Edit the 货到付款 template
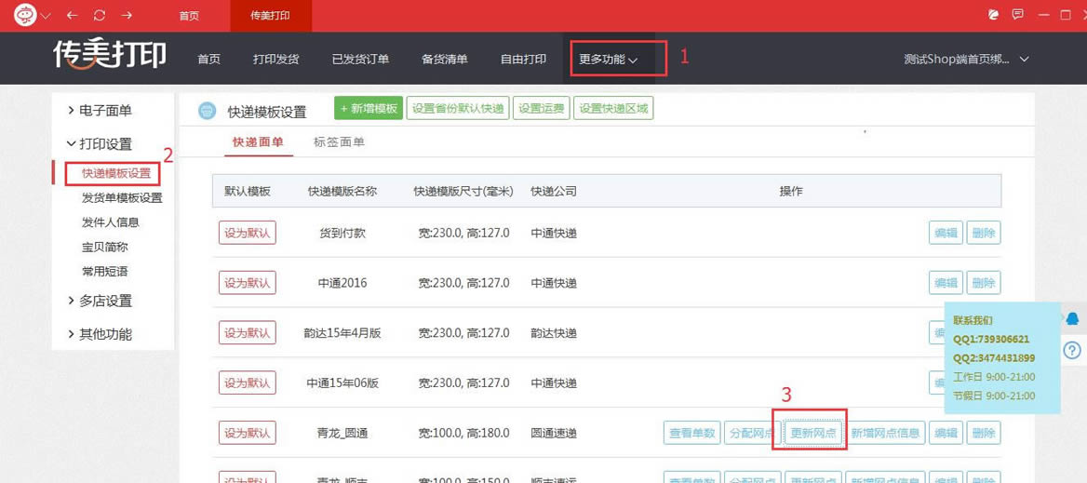This screenshot has width=1087, height=483. 946,233
